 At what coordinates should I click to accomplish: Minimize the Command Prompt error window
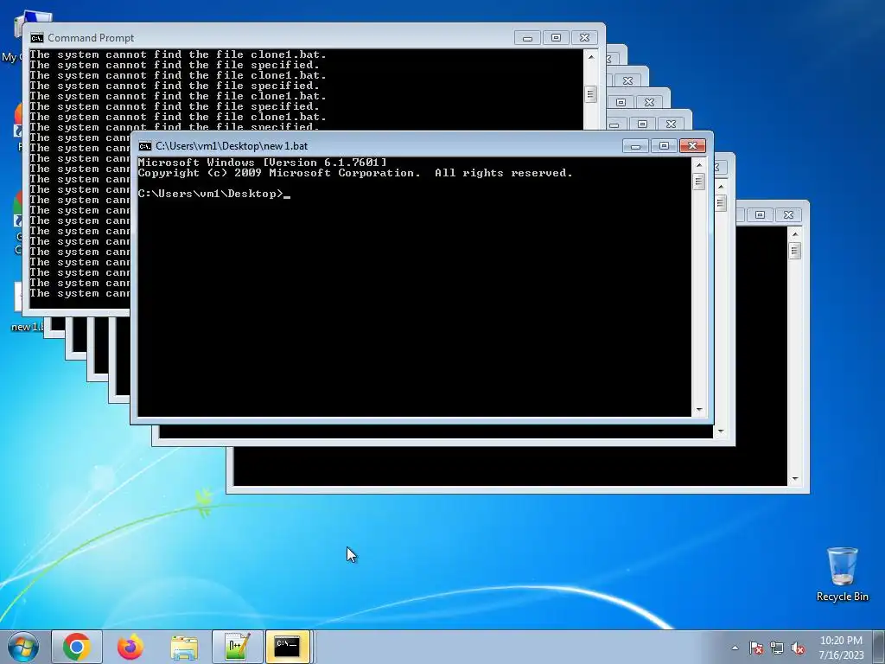pos(527,38)
